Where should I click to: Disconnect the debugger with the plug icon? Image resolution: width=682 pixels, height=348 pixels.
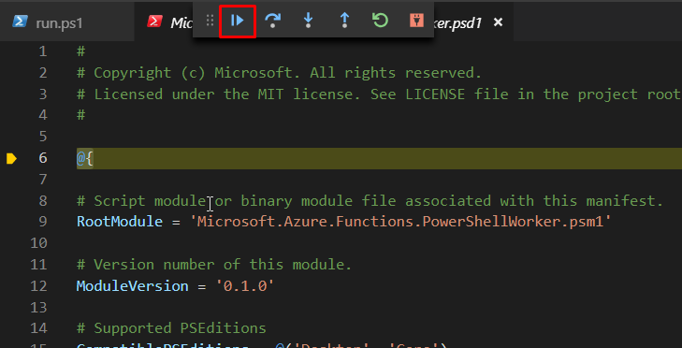pyautogui.click(x=416, y=21)
